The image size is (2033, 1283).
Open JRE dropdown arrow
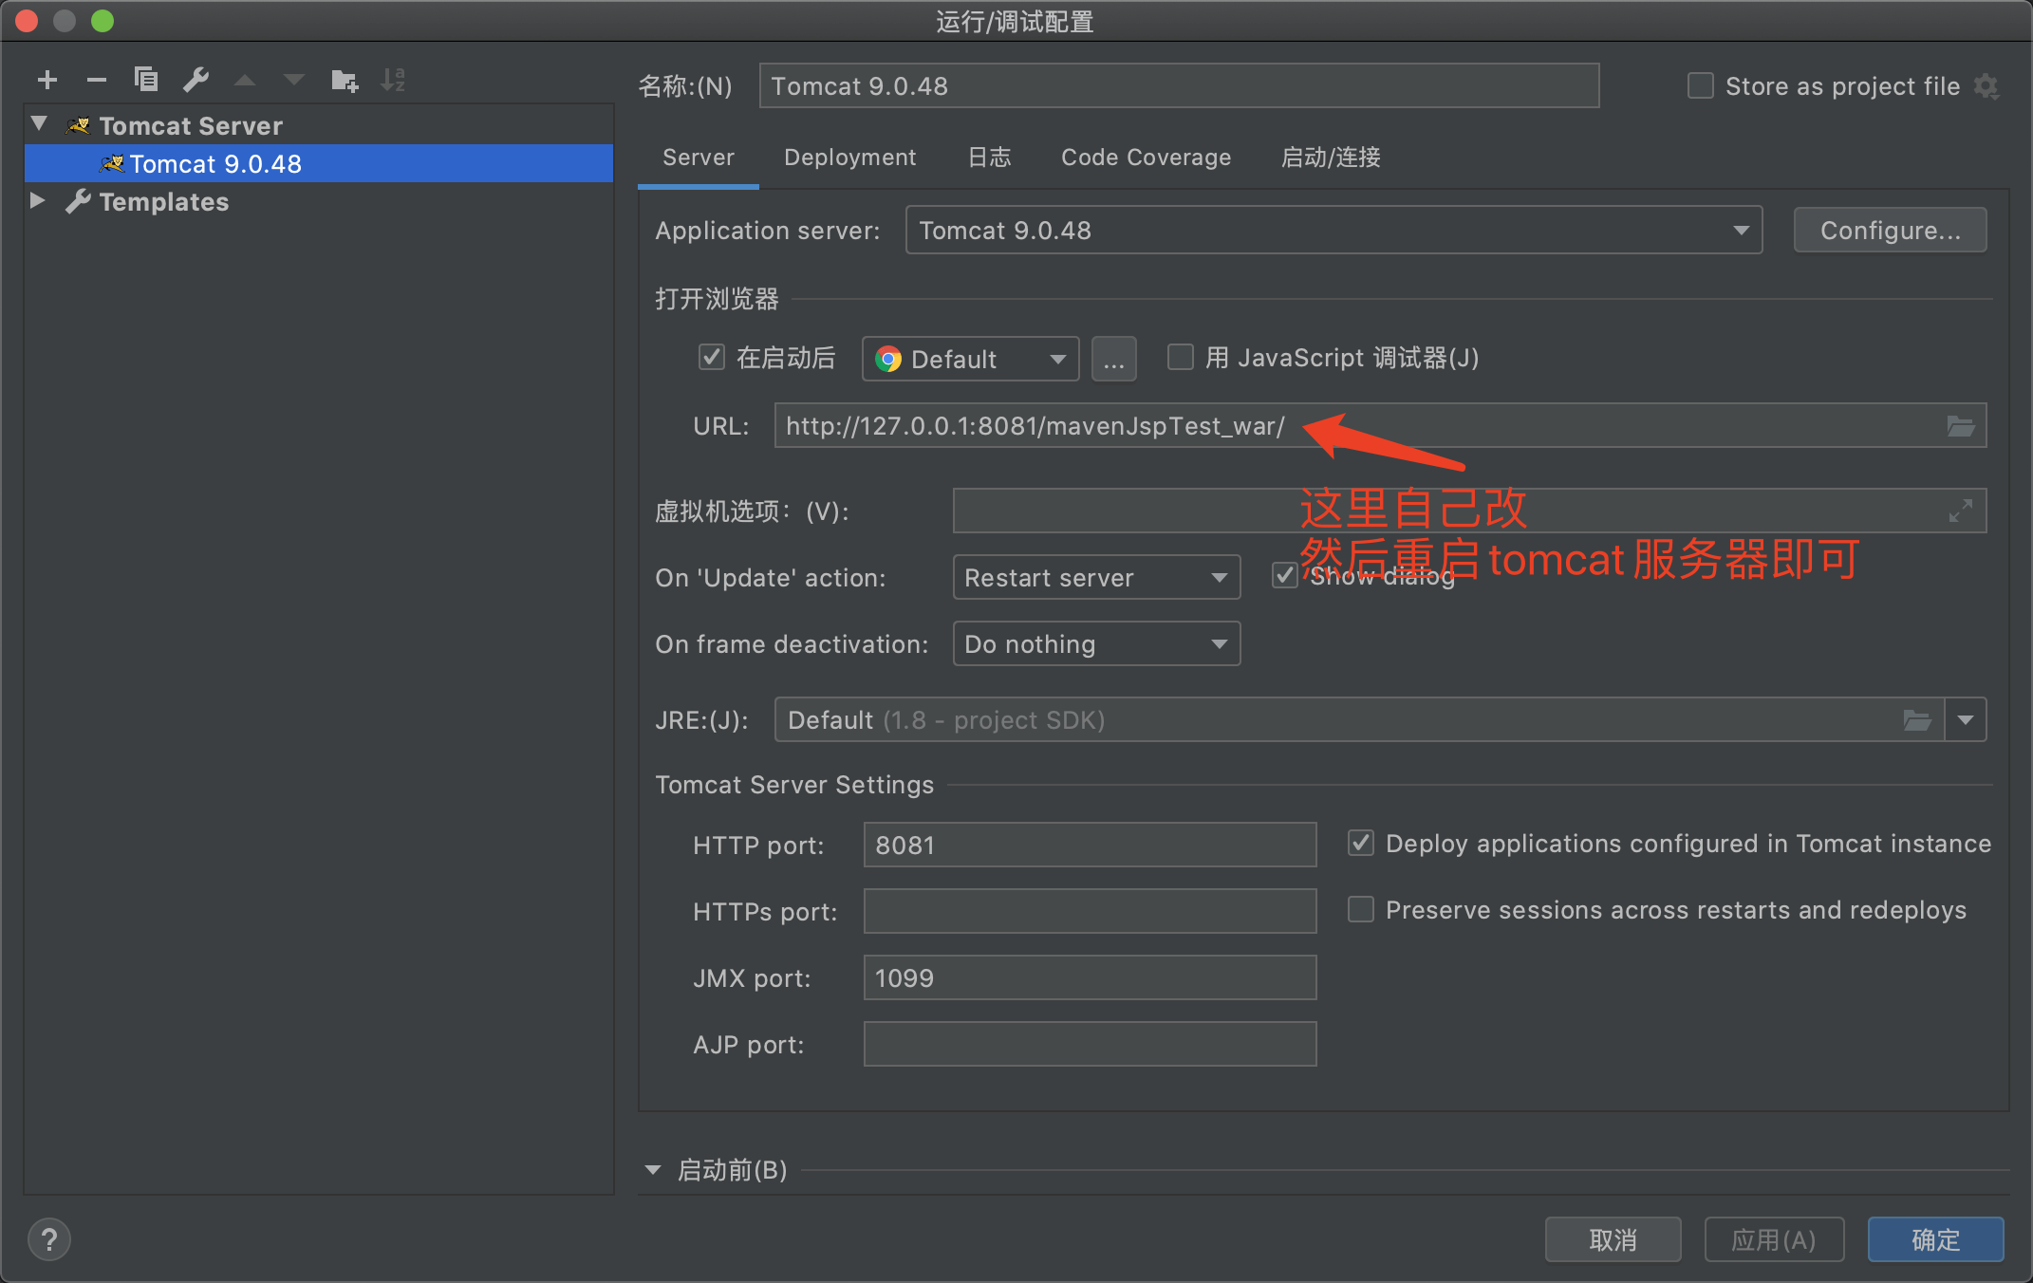(x=1966, y=720)
